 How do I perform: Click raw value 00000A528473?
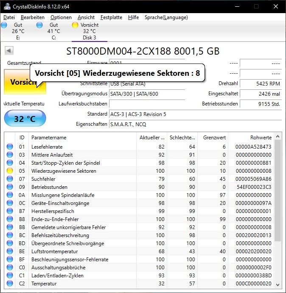[x=253, y=146]
